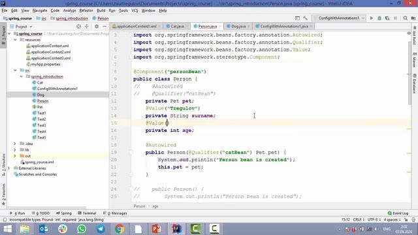418x235 pixels.
Task: Hide the Project tool window
Action: point(104,26)
